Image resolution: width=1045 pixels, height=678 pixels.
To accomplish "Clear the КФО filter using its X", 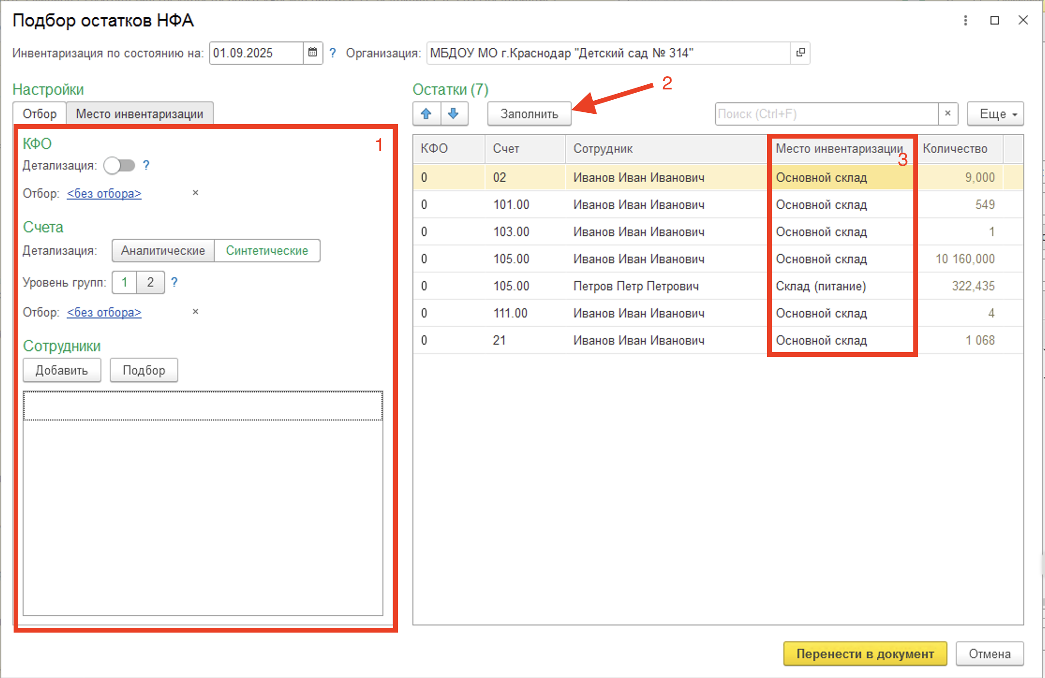I will [195, 193].
